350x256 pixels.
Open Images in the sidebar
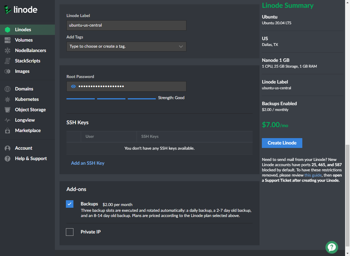coord(27,71)
